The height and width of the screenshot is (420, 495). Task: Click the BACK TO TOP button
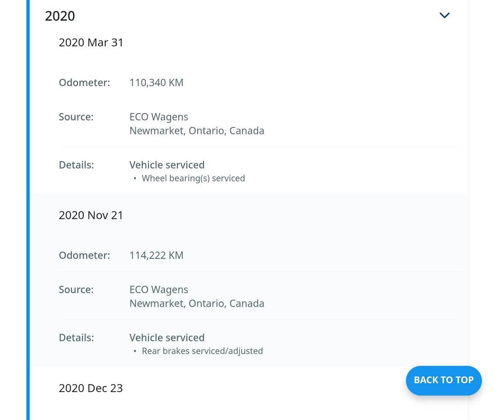[443, 380]
